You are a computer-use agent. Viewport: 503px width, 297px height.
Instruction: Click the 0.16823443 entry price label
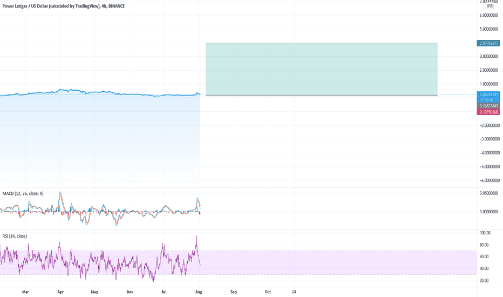coord(488,106)
